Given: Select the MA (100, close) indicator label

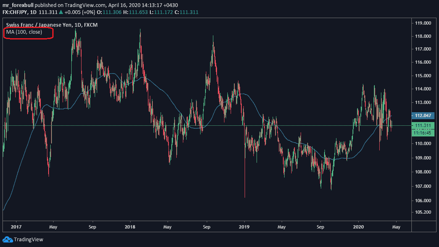Looking at the screenshot, I should pyautogui.click(x=24, y=32).
